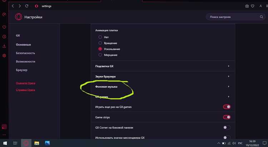
Task: Expand the Звуки браузера section
Action: click(x=163, y=76)
